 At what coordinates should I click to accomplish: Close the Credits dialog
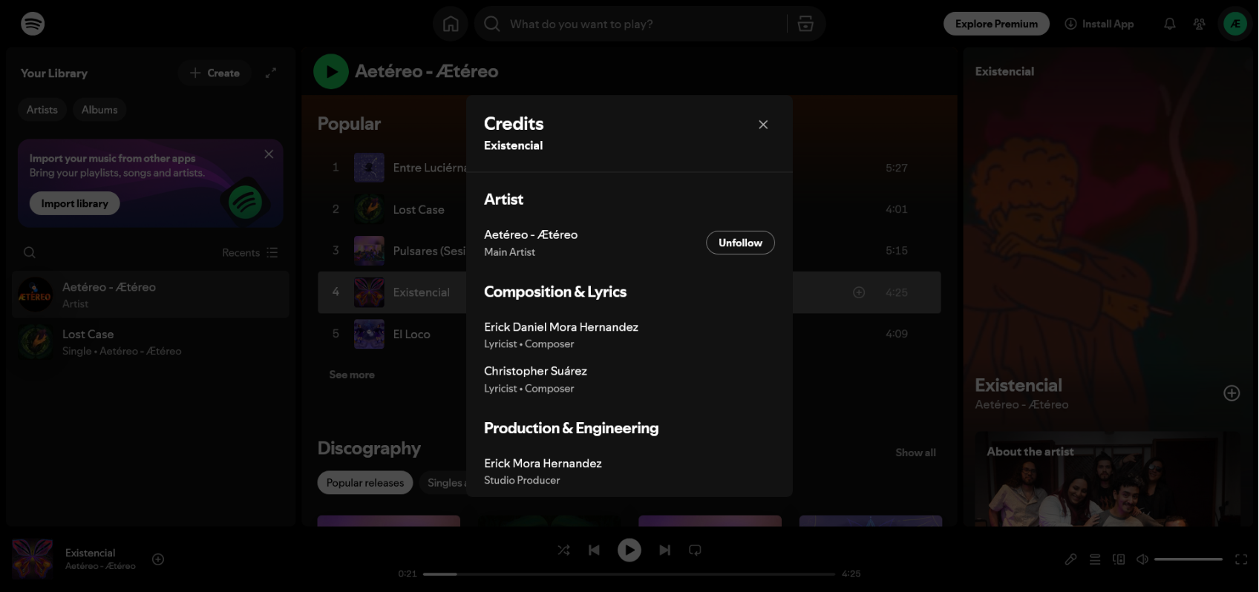763,125
